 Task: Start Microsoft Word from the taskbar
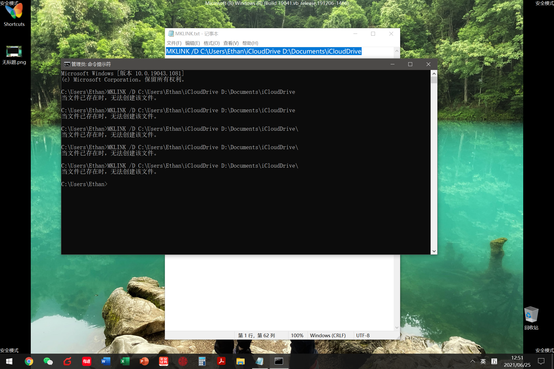point(106,361)
